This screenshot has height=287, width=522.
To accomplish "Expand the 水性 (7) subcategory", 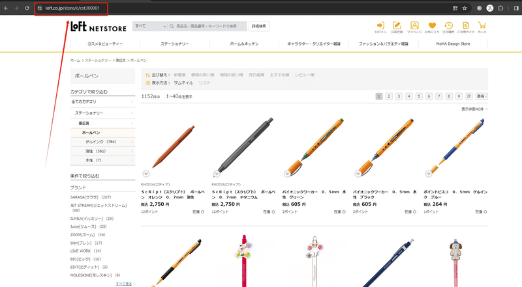I will tap(102, 161).
